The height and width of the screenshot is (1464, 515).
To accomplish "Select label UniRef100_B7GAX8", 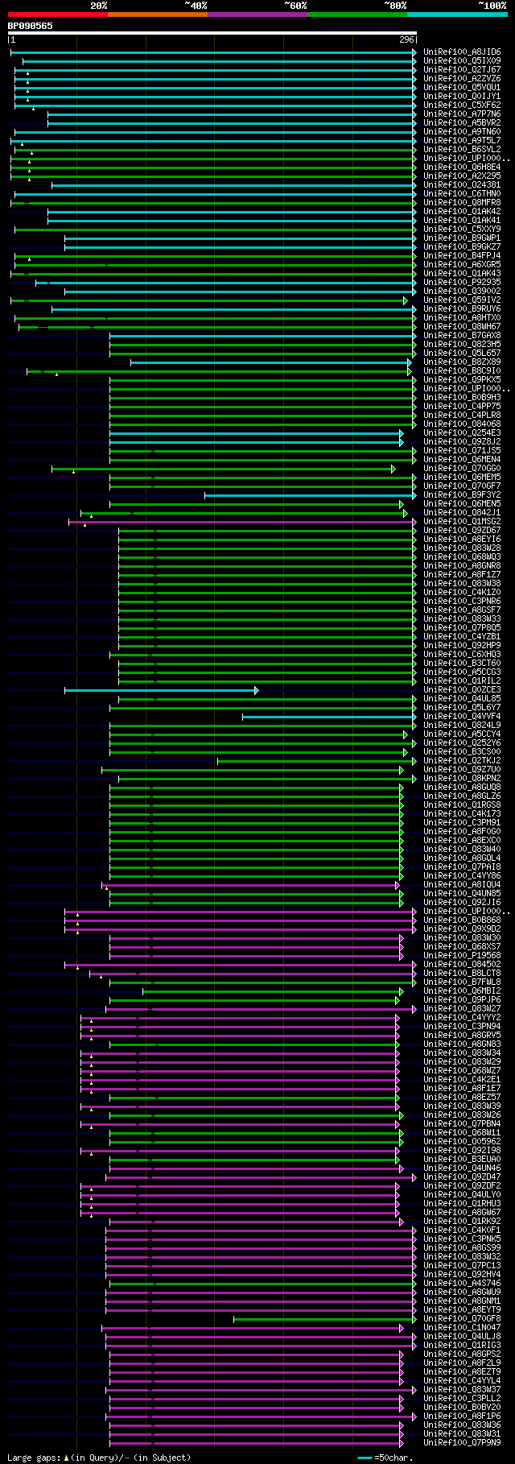I will (462, 336).
